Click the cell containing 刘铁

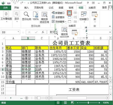(x=13, y=52)
